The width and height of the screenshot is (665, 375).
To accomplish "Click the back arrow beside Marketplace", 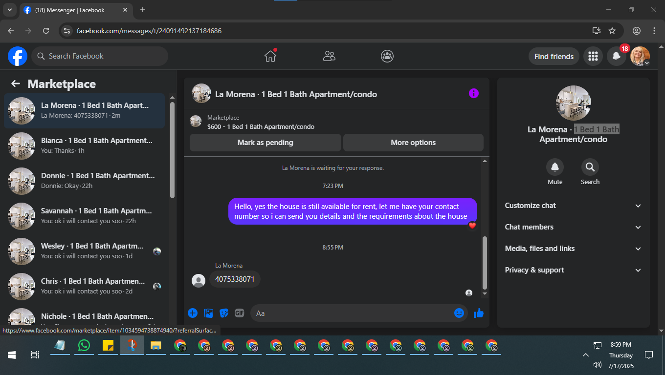I will pyautogui.click(x=16, y=83).
